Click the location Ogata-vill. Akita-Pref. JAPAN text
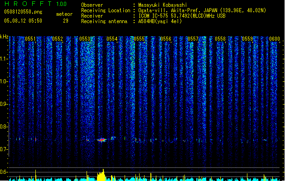 point(178,10)
